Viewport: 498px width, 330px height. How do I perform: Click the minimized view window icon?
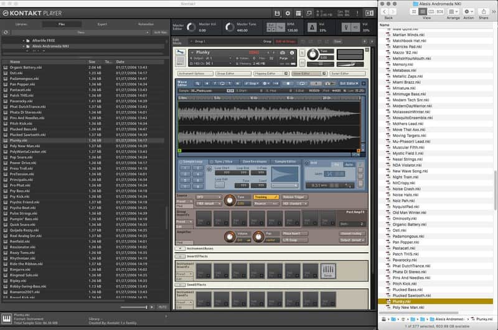pyautogui.click(x=309, y=13)
